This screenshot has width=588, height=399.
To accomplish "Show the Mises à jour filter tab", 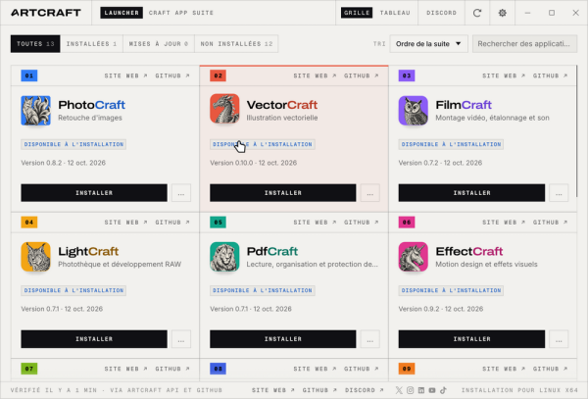I will pos(159,44).
